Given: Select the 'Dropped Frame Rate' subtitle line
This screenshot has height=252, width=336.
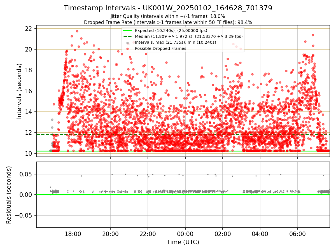Looking at the screenshot, I should [x=168, y=22].
